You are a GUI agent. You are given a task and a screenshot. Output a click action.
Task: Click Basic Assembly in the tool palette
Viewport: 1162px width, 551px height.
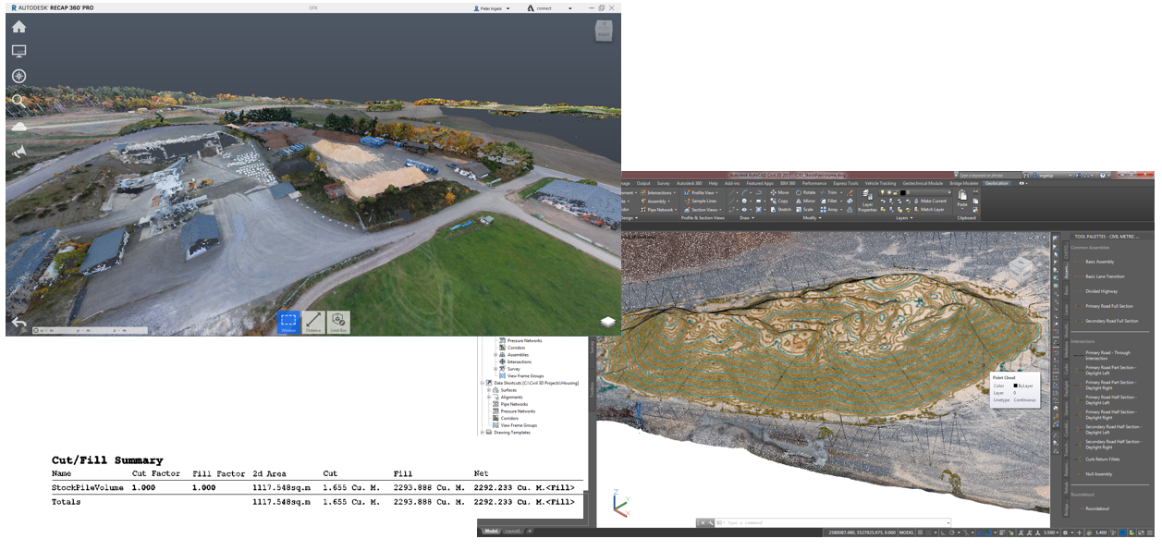pyautogui.click(x=1100, y=263)
